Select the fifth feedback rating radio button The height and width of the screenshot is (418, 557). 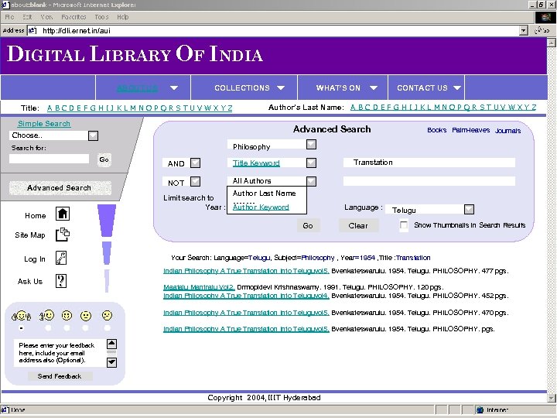tap(107, 327)
